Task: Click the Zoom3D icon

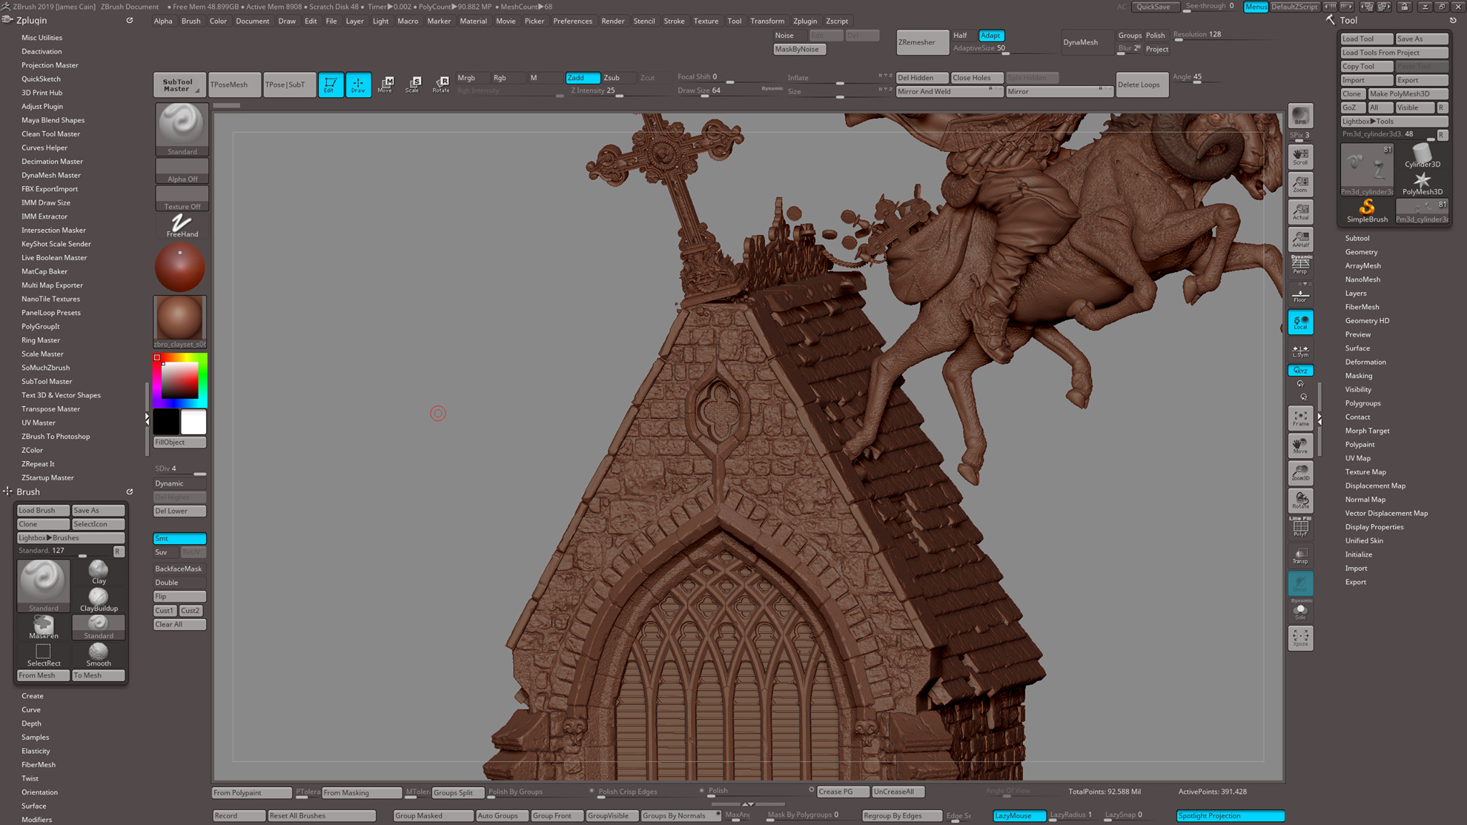Action: [1300, 473]
